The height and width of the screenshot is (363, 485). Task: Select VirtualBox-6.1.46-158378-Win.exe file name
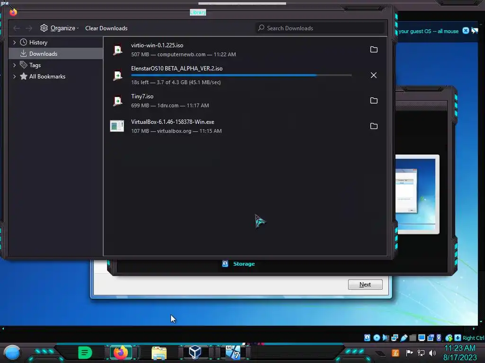[x=172, y=122]
